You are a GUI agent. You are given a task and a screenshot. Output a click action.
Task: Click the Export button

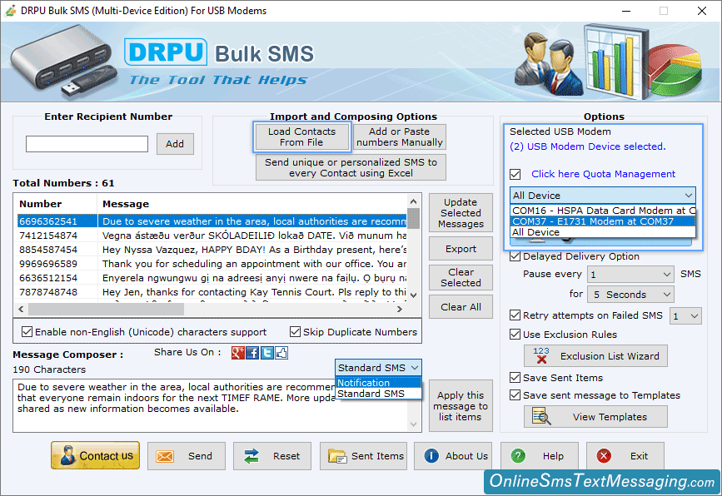tap(461, 249)
